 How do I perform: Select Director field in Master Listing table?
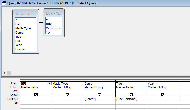coord(21,49)
